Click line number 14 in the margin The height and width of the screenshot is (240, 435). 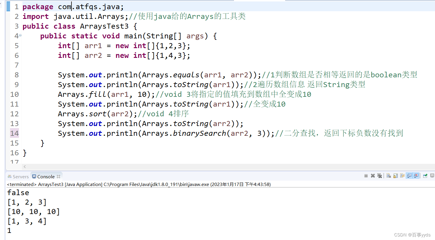[14, 133]
